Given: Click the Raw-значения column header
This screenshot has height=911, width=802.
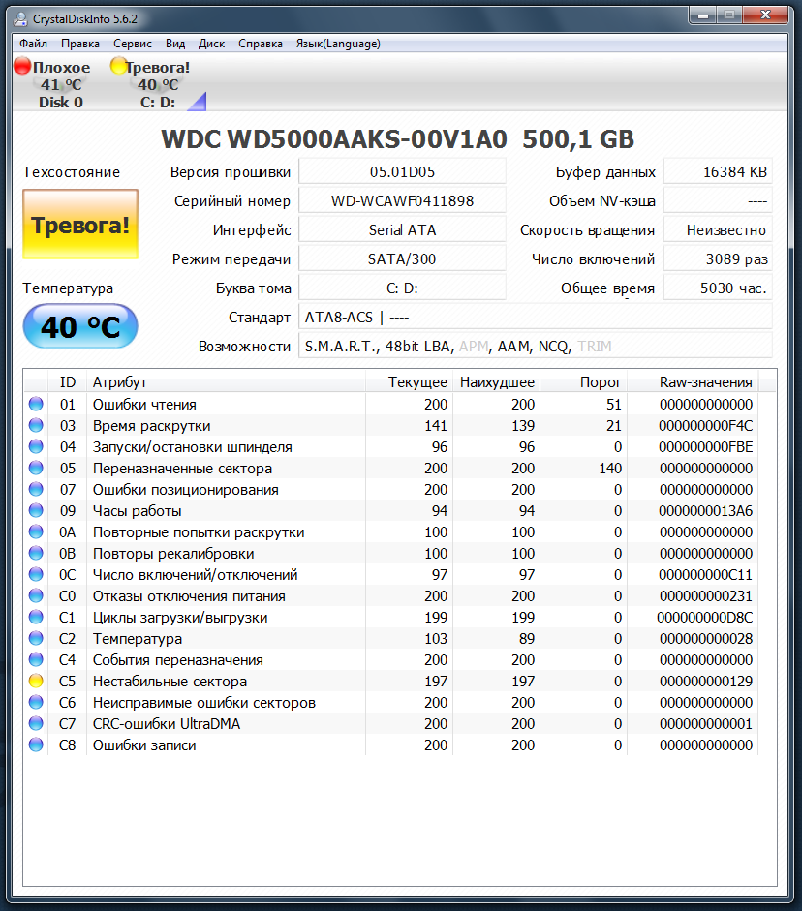Looking at the screenshot, I should click(693, 382).
